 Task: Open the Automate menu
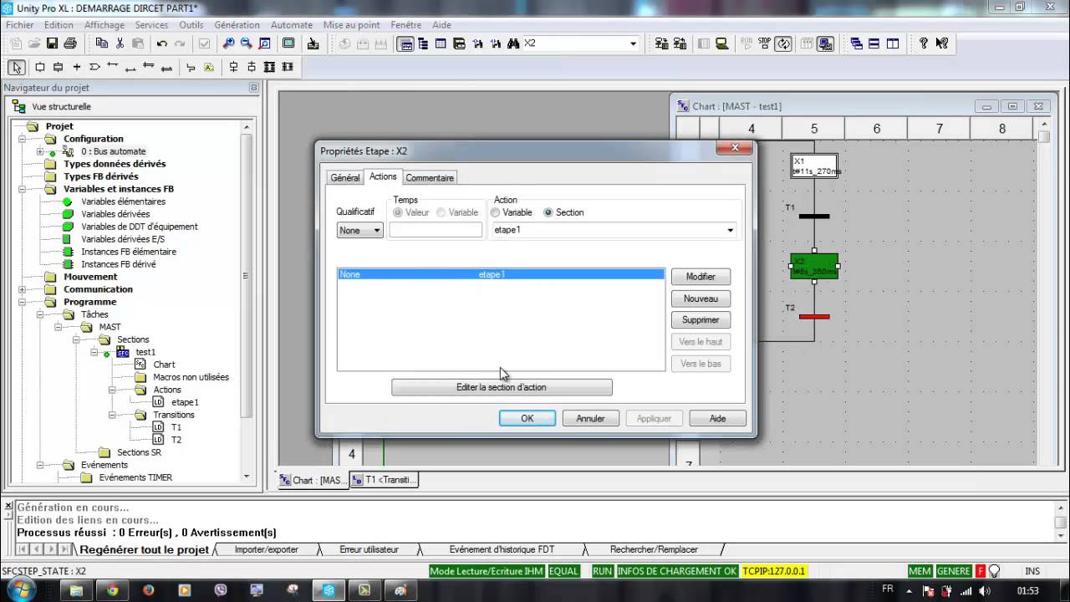pyautogui.click(x=292, y=25)
